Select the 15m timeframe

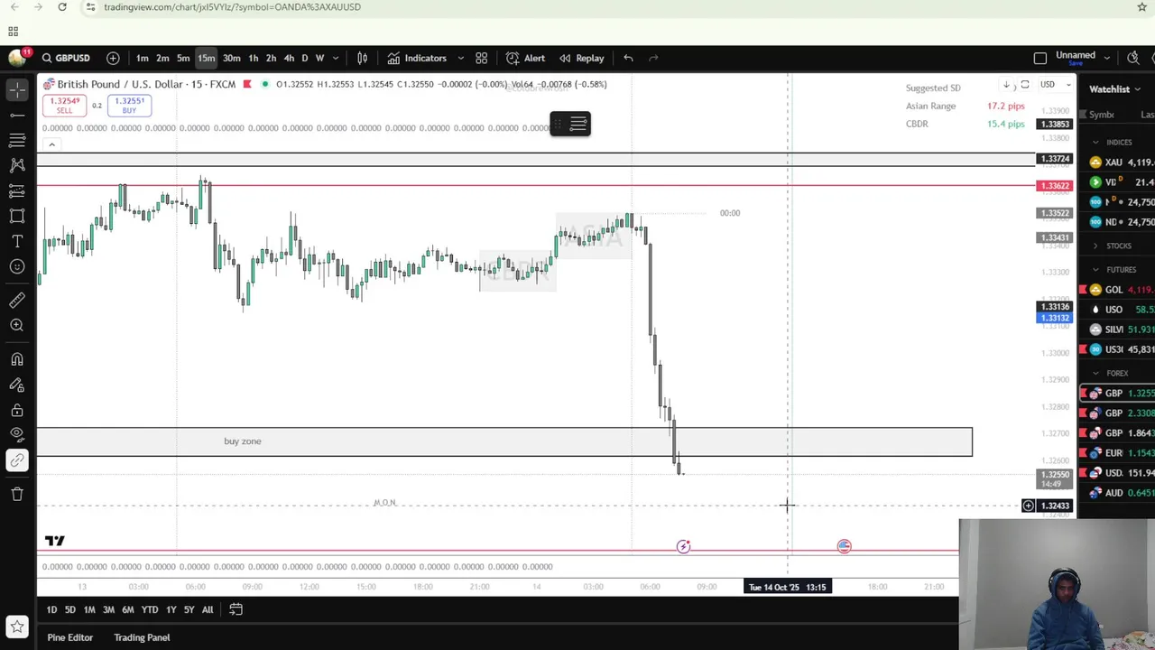(207, 58)
